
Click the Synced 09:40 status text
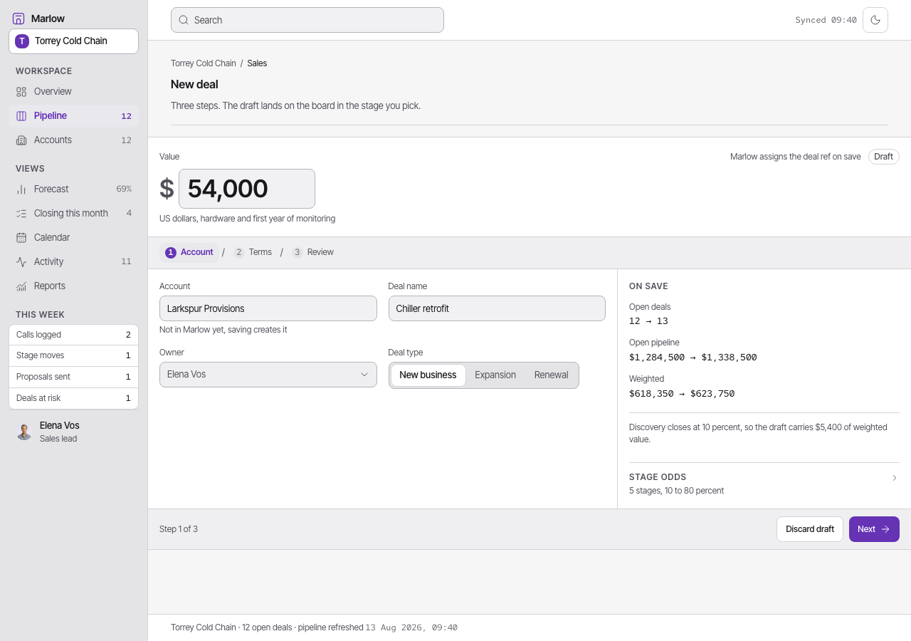pyautogui.click(x=826, y=20)
